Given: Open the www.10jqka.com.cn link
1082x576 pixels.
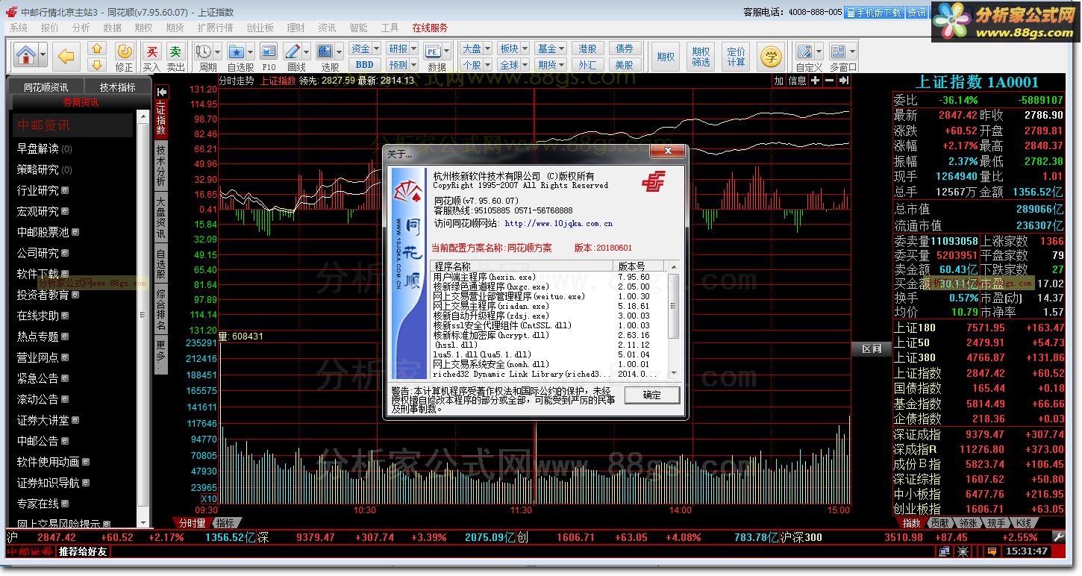Looking at the screenshot, I should pyautogui.click(x=559, y=223).
